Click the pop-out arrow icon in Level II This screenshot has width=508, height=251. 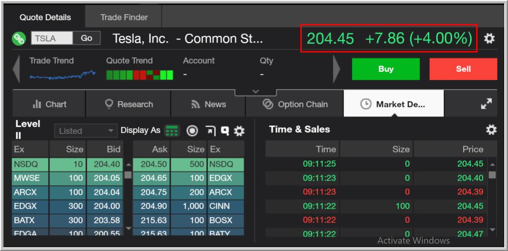(x=210, y=131)
